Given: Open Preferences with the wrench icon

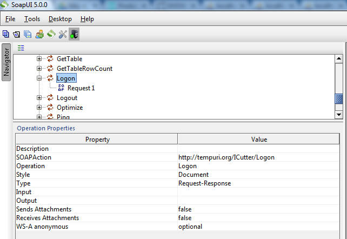Looking at the screenshot, I should pos(63,34).
